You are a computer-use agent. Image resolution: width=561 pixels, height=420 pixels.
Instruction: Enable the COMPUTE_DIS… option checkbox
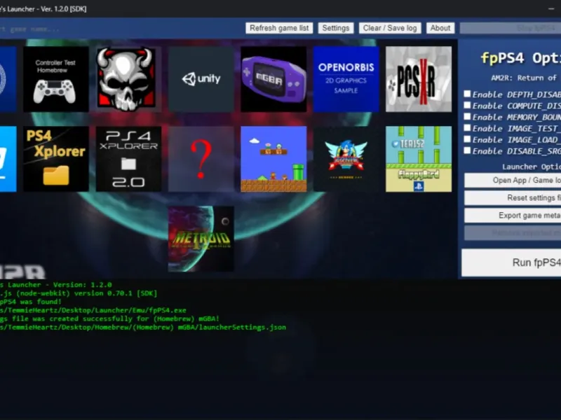467,106
